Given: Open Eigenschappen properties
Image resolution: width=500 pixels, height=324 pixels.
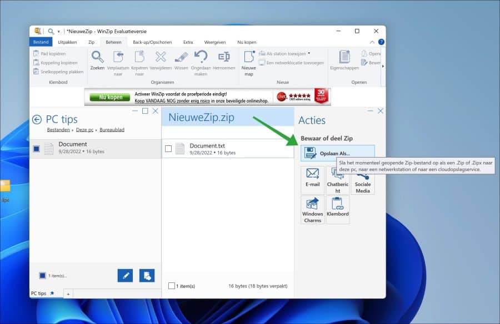Looking at the screenshot, I should point(344,60).
